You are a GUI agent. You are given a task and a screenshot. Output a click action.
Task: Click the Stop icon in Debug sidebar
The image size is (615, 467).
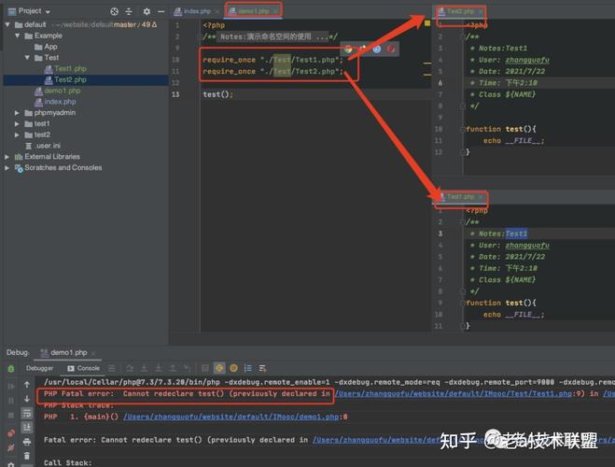click(11, 416)
